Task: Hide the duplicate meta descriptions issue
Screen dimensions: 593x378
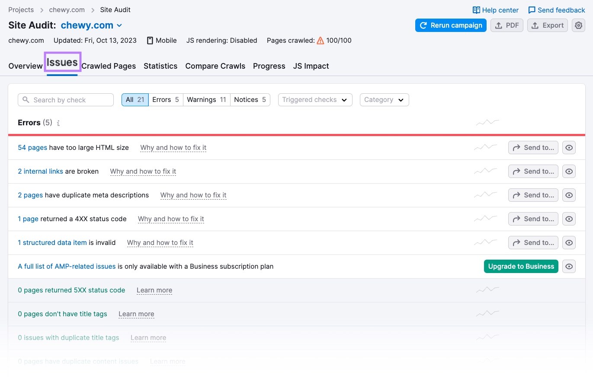Action: tap(569, 195)
